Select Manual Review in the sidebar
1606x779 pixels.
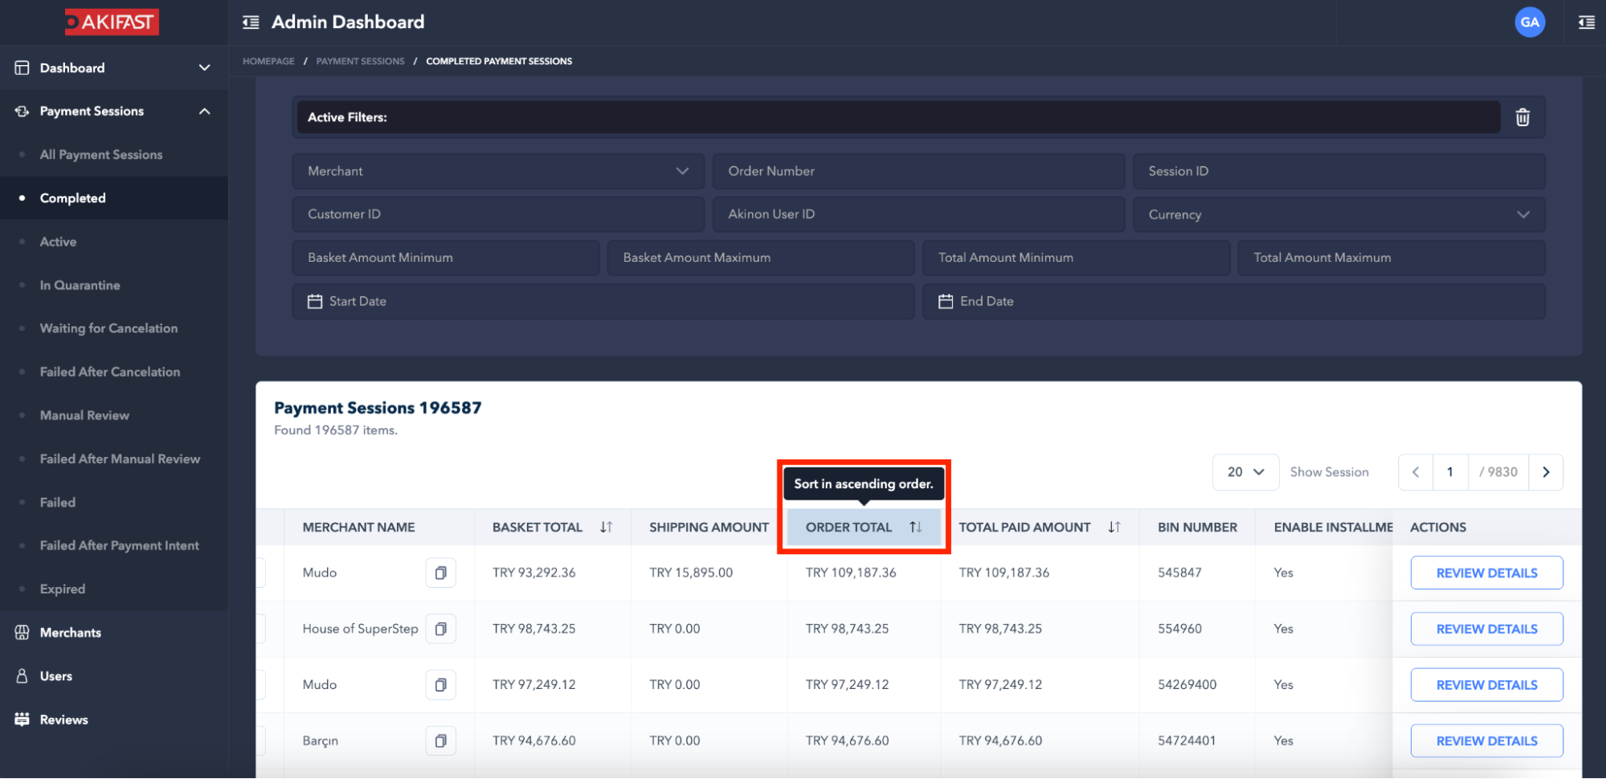coord(84,415)
